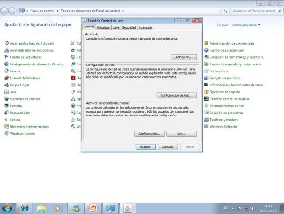Click the Sonido speaker icon
This screenshot has width=284, height=214.
tap(7, 120)
